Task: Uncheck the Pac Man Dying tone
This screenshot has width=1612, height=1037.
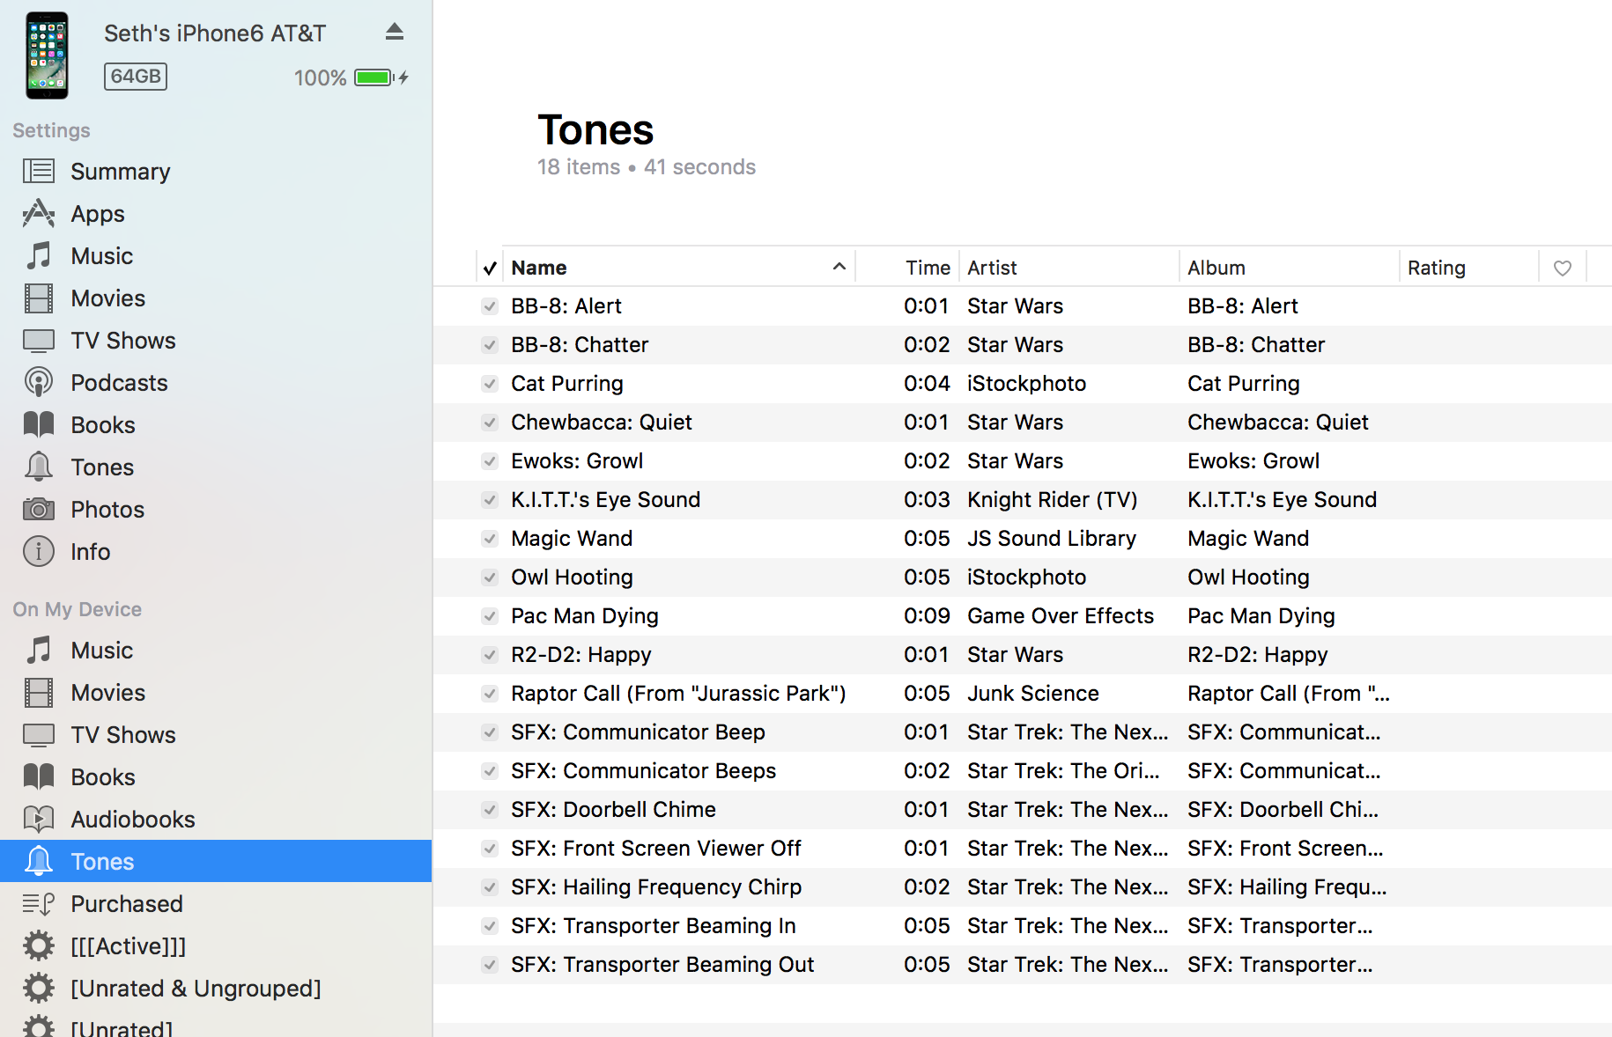Action: (x=490, y=616)
